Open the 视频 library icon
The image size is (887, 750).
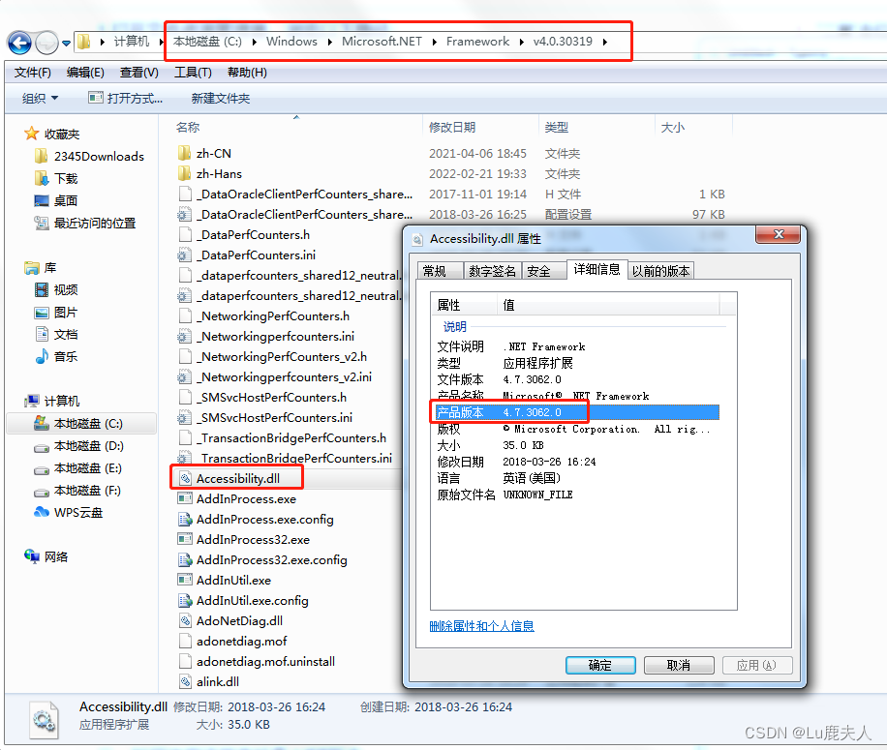coord(42,290)
